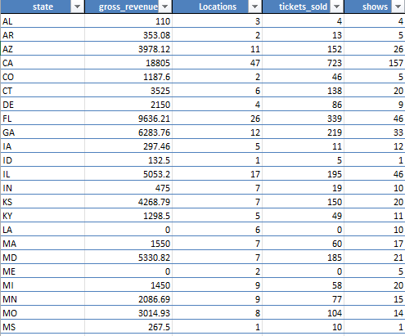The image size is (405, 336).
Task: Click tickets sold value 152
Action: [x=335, y=49]
